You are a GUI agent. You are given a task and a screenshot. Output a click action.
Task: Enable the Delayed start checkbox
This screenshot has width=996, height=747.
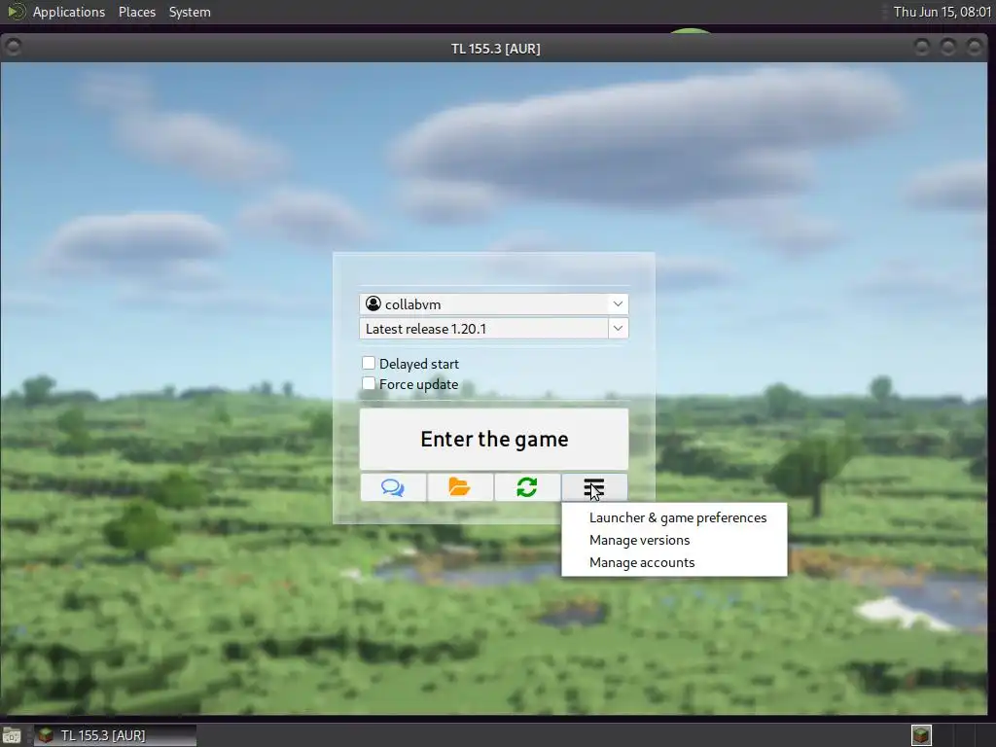coord(369,364)
